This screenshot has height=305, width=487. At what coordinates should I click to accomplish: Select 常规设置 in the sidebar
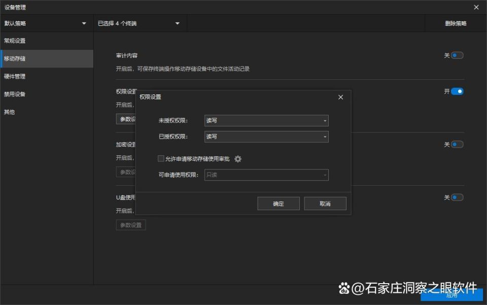pyautogui.click(x=47, y=41)
